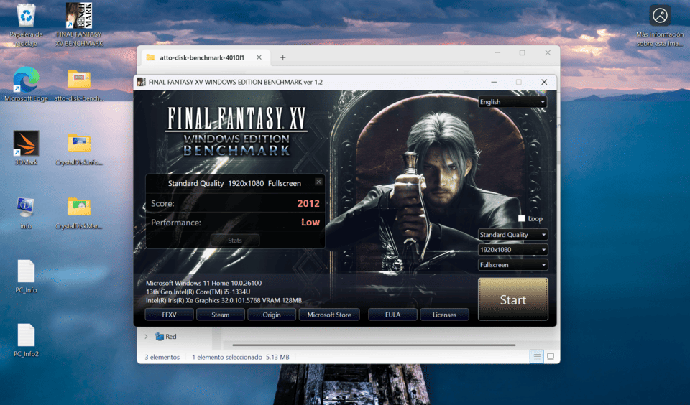Open the 1920x1080 resolution dropdown
Screen dimensions: 690x405
tap(512, 250)
